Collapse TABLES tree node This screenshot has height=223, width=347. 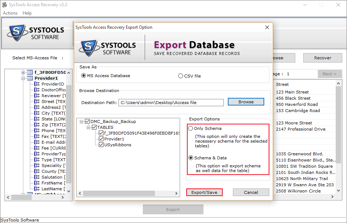tap(88, 127)
